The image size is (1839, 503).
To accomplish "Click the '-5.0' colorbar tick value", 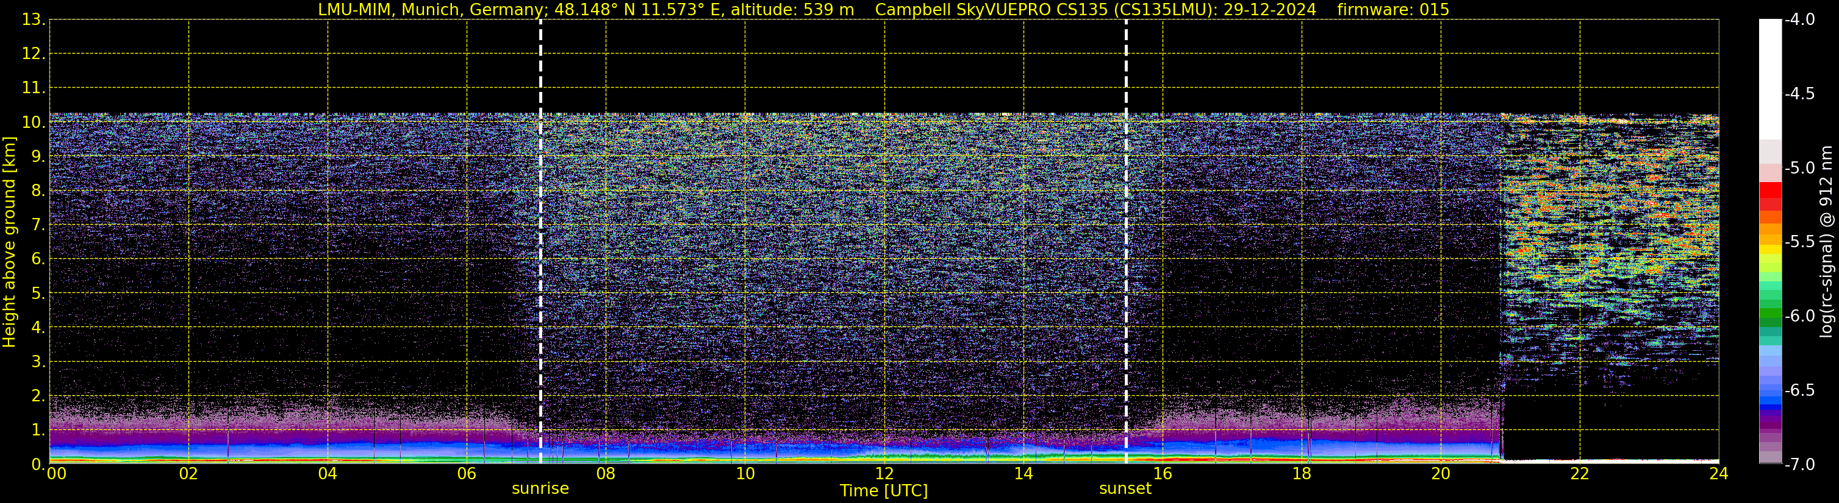I will click(x=1800, y=168).
